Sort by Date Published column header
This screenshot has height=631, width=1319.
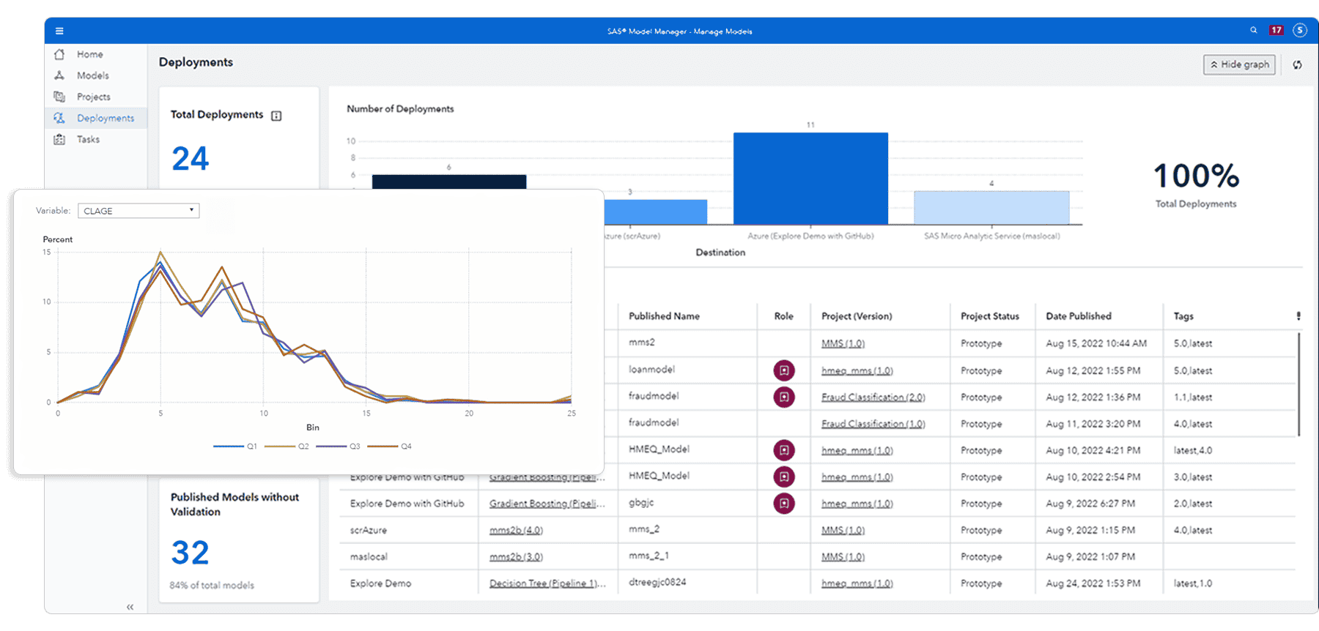[1079, 316]
